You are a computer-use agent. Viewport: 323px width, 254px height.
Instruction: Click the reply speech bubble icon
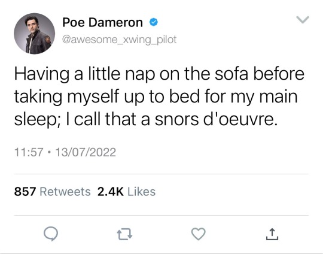(x=51, y=234)
